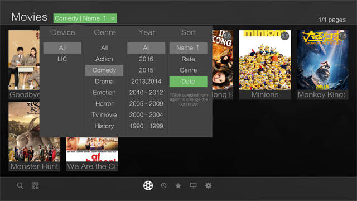Select the film reel Movies icon
The width and height of the screenshot is (357, 201).
tap(148, 185)
